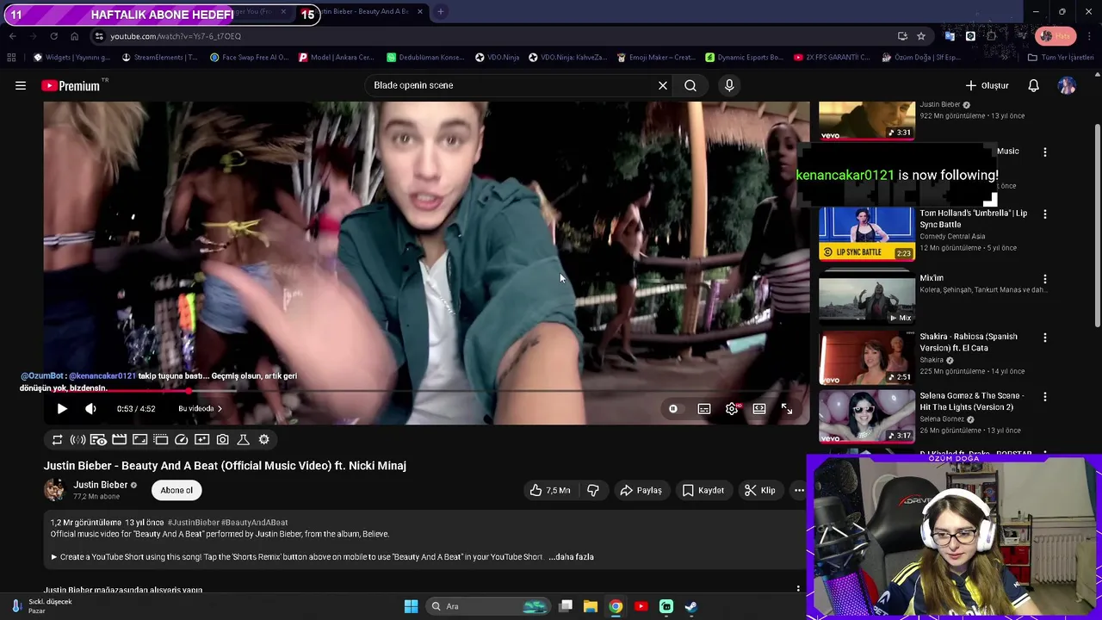Clear the search box with X
The height and width of the screenshot is (620, 1102).
click(x=663, y=85)
